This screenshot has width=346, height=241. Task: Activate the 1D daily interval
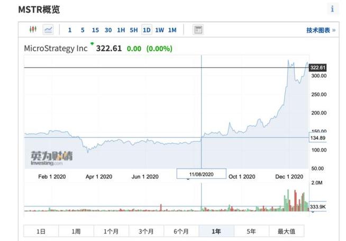point(147,30)
